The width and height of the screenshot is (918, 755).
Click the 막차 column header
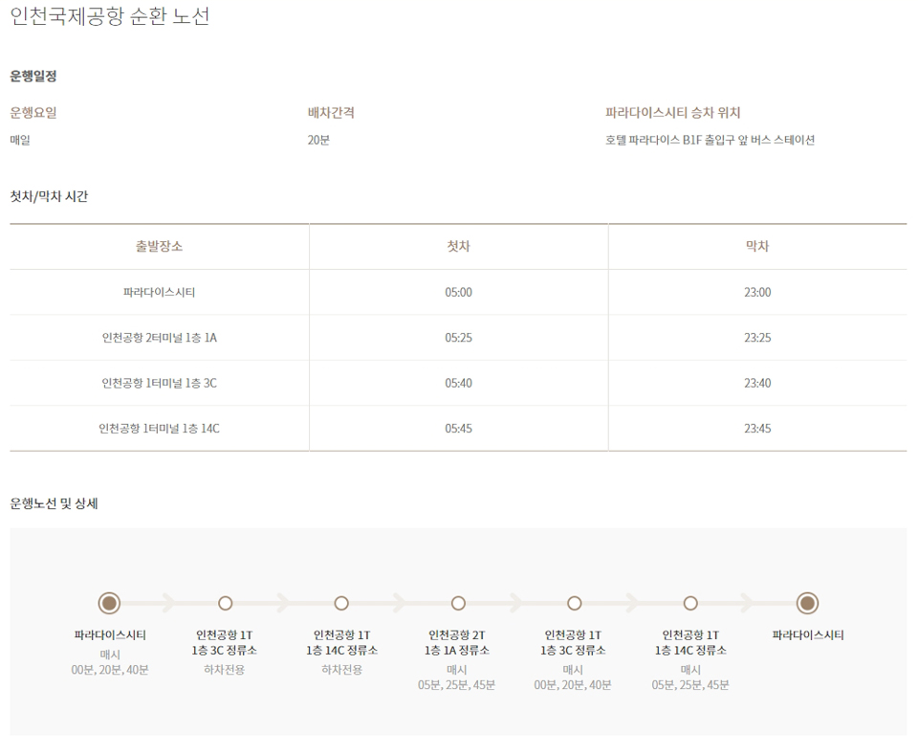pyautogui.click(x=757, y=247)
